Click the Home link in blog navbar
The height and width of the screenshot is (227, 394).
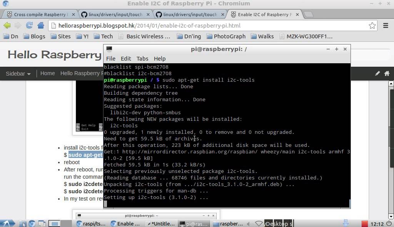tap(47, 73)
